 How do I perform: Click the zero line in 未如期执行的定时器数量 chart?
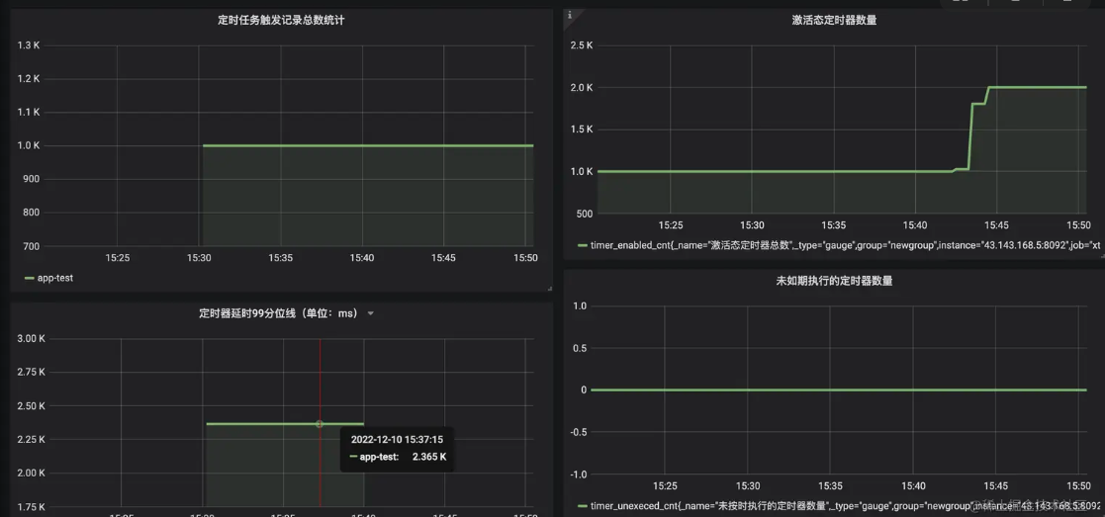click(831, 389)
